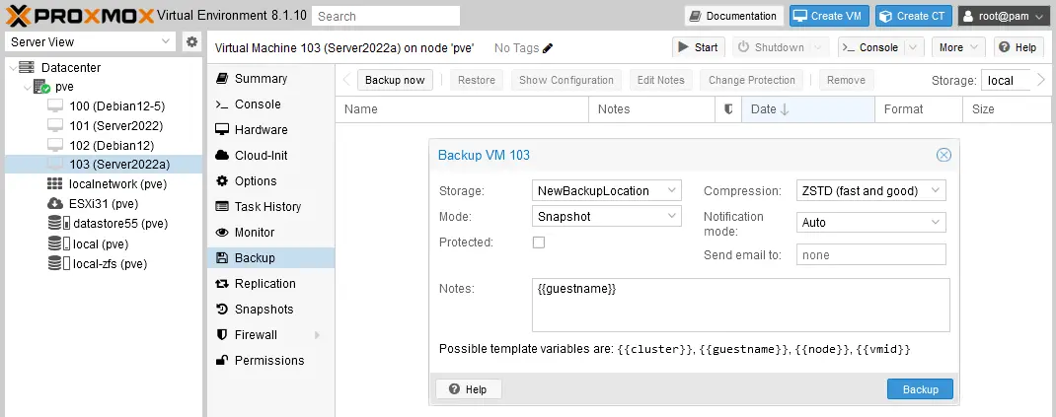Toggle the Protected checkbox
The height and width of the screenshot is (417, 1056).
click(x=539, y=243)
